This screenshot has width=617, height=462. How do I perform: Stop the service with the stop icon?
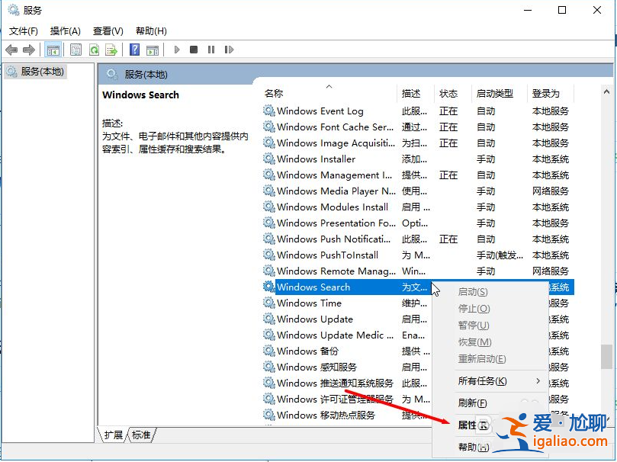[193, 49]
